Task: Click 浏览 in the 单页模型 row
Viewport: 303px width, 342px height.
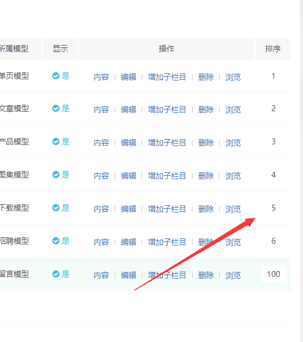Action: (233, 77)
